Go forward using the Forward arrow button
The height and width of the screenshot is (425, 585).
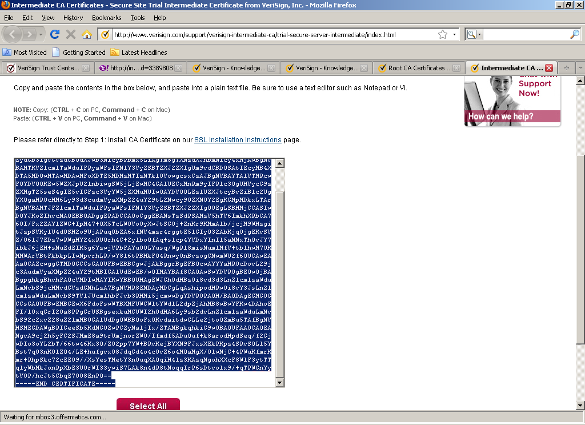tap(30, 34)
